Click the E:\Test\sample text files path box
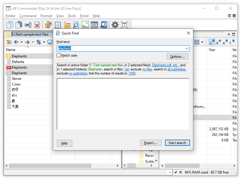Screen dimensions: 242x180 point(32,34)
